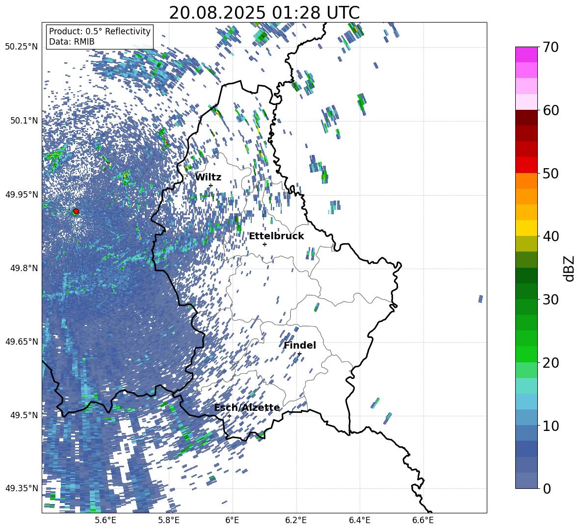
Task: Click the 60 dBZ colorbar tick label
Action: [551, 110]
